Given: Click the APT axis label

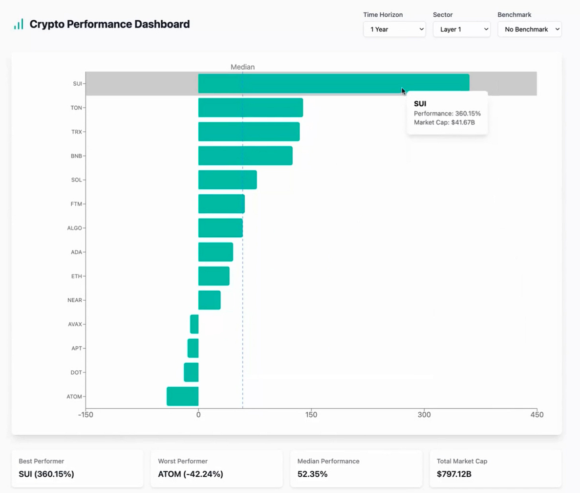Looking at the screenshot, I should pos(76,348).
